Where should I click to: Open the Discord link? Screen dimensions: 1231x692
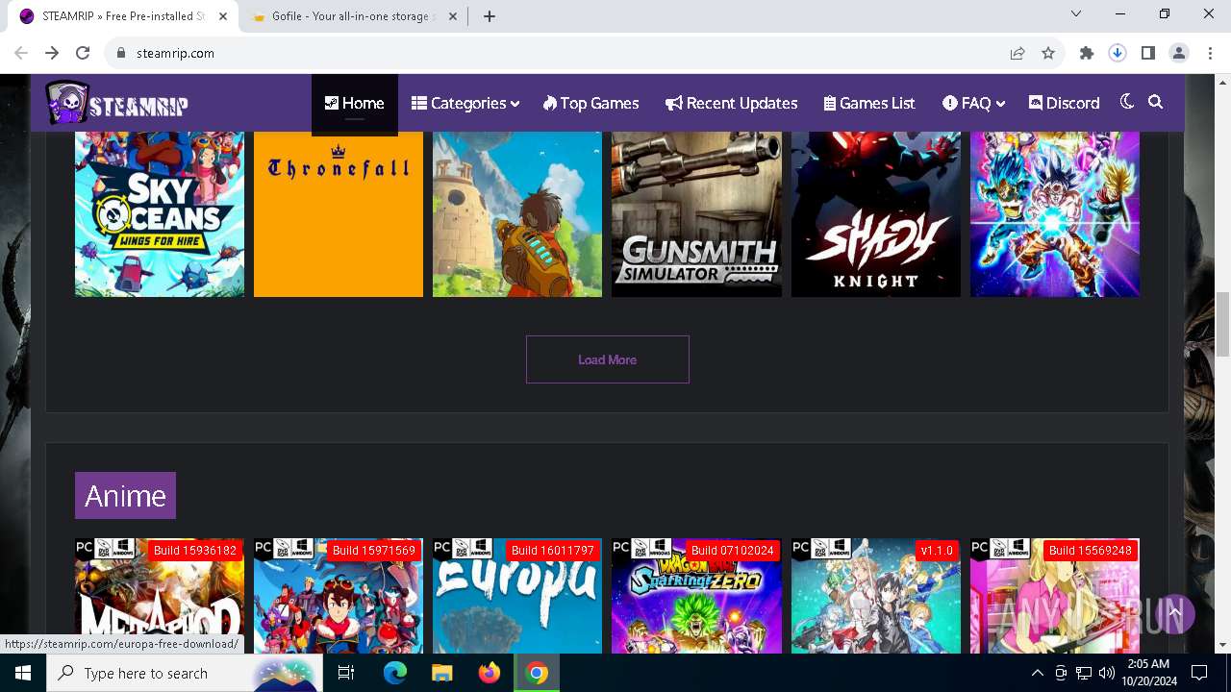coord(1064,103)
